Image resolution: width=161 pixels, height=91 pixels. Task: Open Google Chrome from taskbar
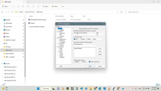pos(95,88)
